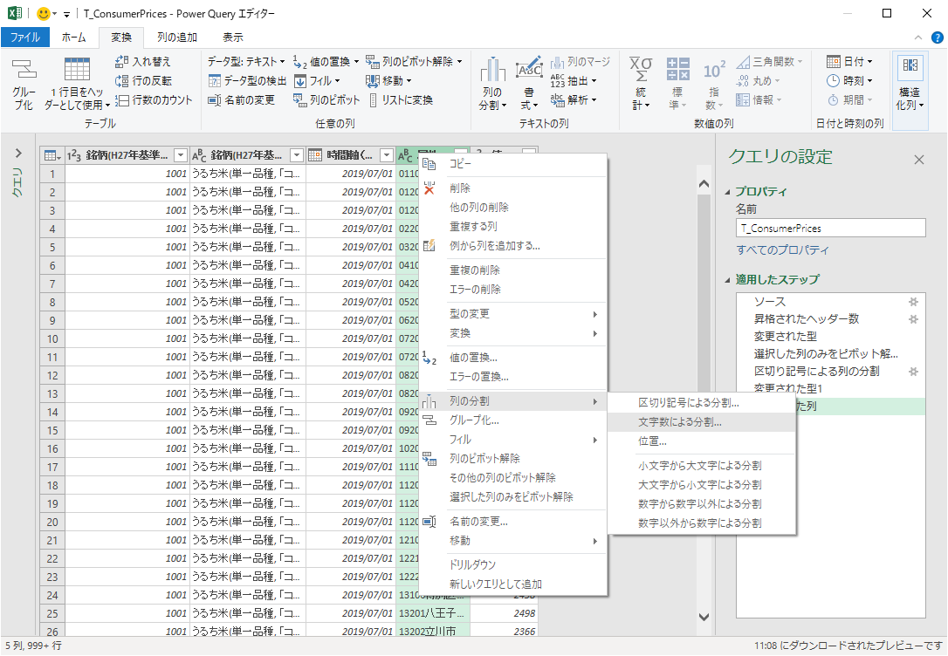
Task: Select 文字数による分割... from submenu
Action: coord(685,422)
